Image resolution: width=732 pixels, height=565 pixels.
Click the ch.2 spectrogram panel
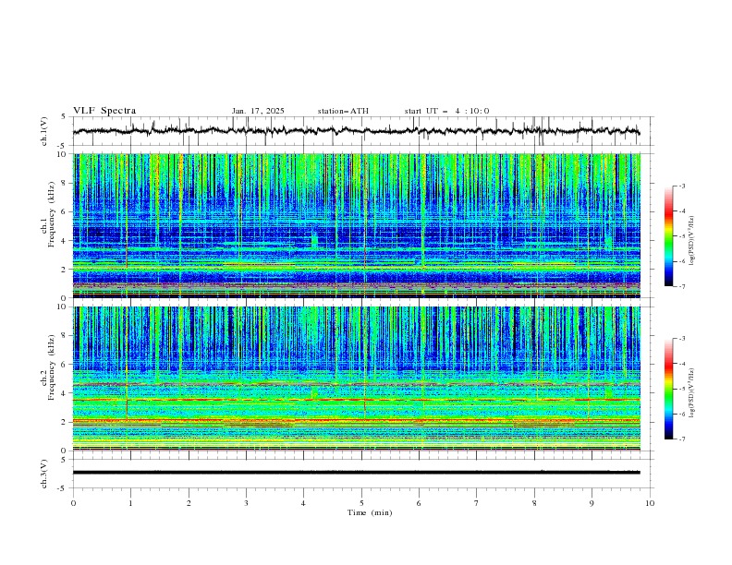coord(357,379)
